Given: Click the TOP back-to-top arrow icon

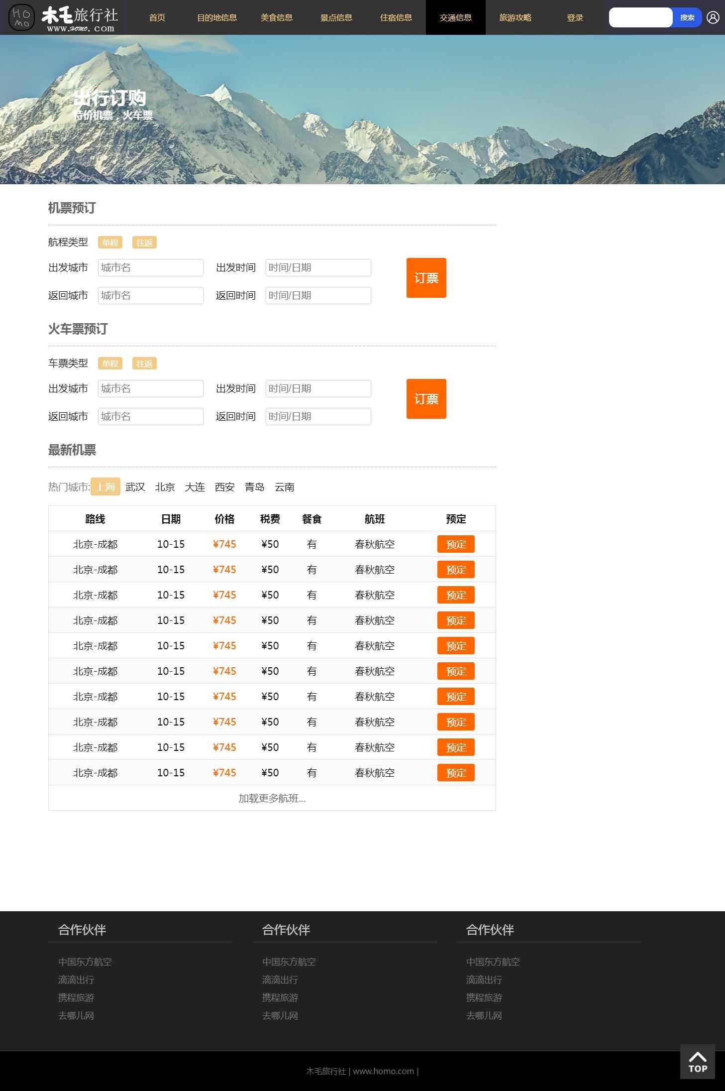Looking at the screenshot, I should tap(697, 1061).
